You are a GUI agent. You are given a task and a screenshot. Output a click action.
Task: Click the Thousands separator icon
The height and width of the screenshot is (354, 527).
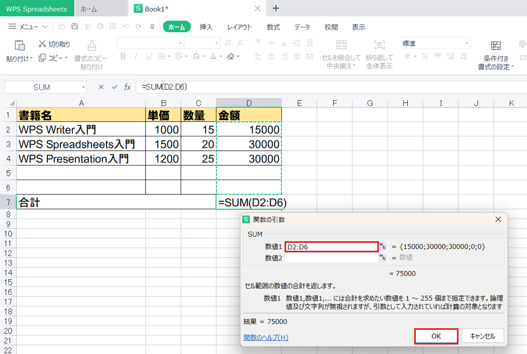[437, 56]
